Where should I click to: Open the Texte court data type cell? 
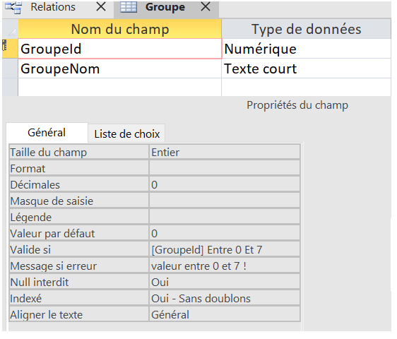tap(307, 69)
